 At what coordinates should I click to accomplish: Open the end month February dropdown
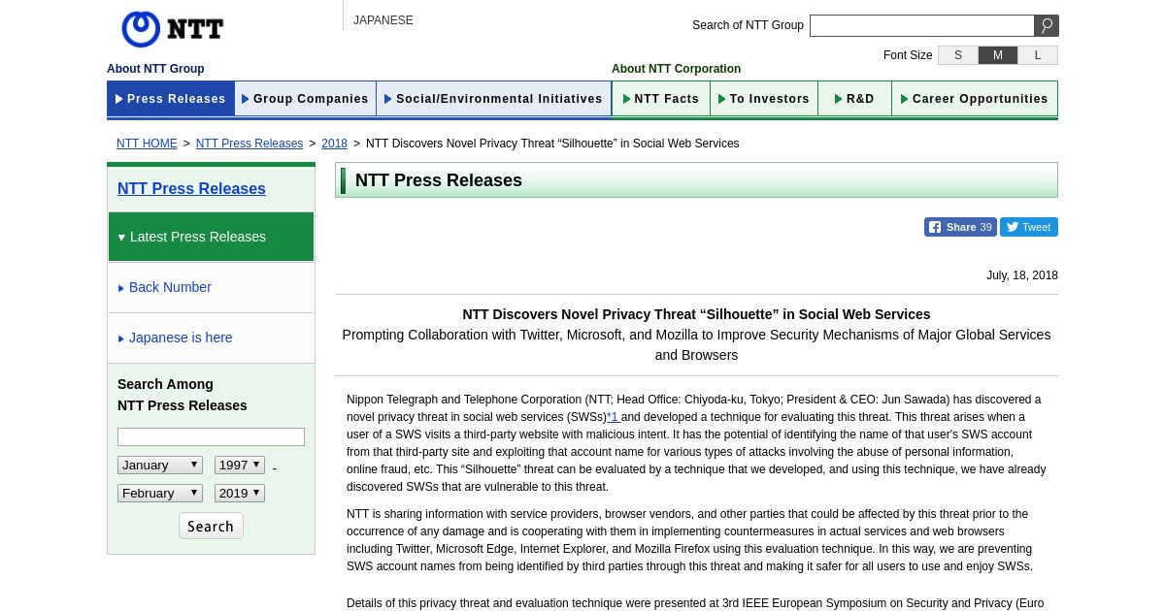pyautogui.click(x=160, y=494)
